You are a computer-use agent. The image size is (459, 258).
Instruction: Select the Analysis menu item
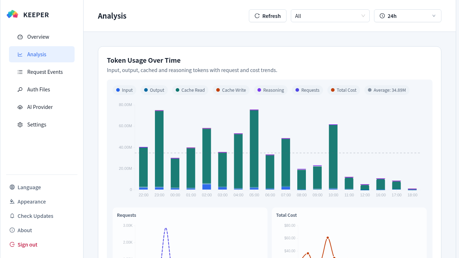point(42,54)
